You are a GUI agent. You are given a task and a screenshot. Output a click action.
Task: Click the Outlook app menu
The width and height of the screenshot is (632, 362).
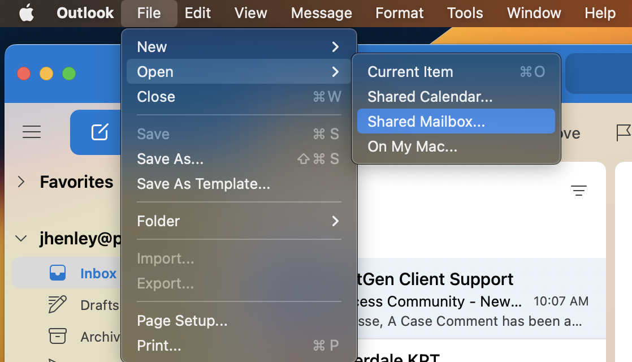coord(85,13)
